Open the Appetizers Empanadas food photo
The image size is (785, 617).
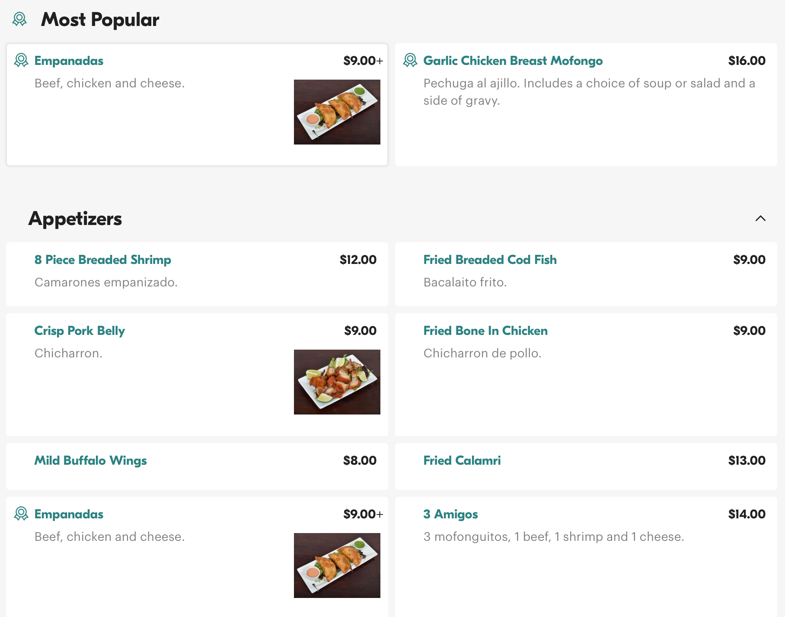337,566
